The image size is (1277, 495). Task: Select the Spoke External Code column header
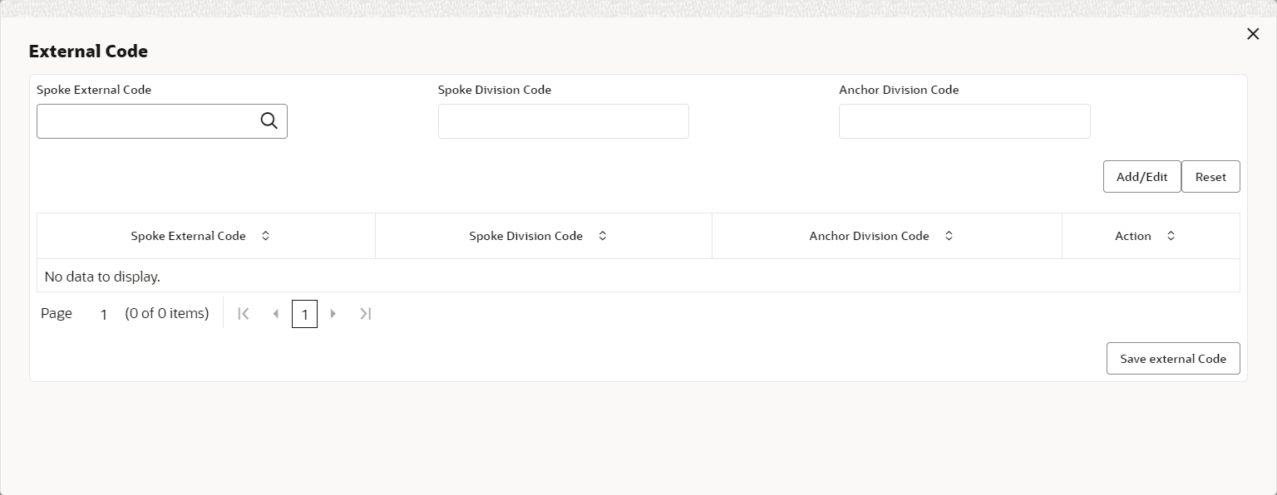pyautogui.click(x=188, y=236)
